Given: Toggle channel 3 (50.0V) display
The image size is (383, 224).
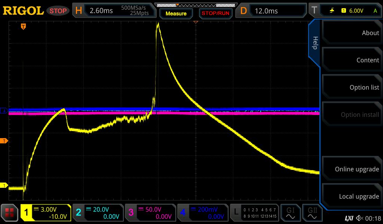Looking at the screenshot, I should (x=150, y=213).
